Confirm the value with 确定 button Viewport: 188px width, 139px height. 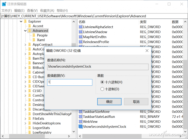point(109,102)
